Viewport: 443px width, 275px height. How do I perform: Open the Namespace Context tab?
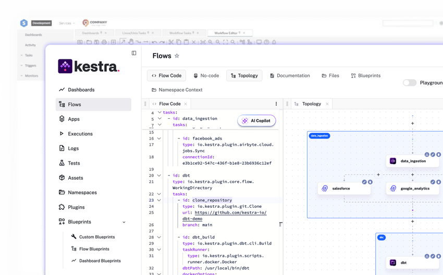coord(177,90)
